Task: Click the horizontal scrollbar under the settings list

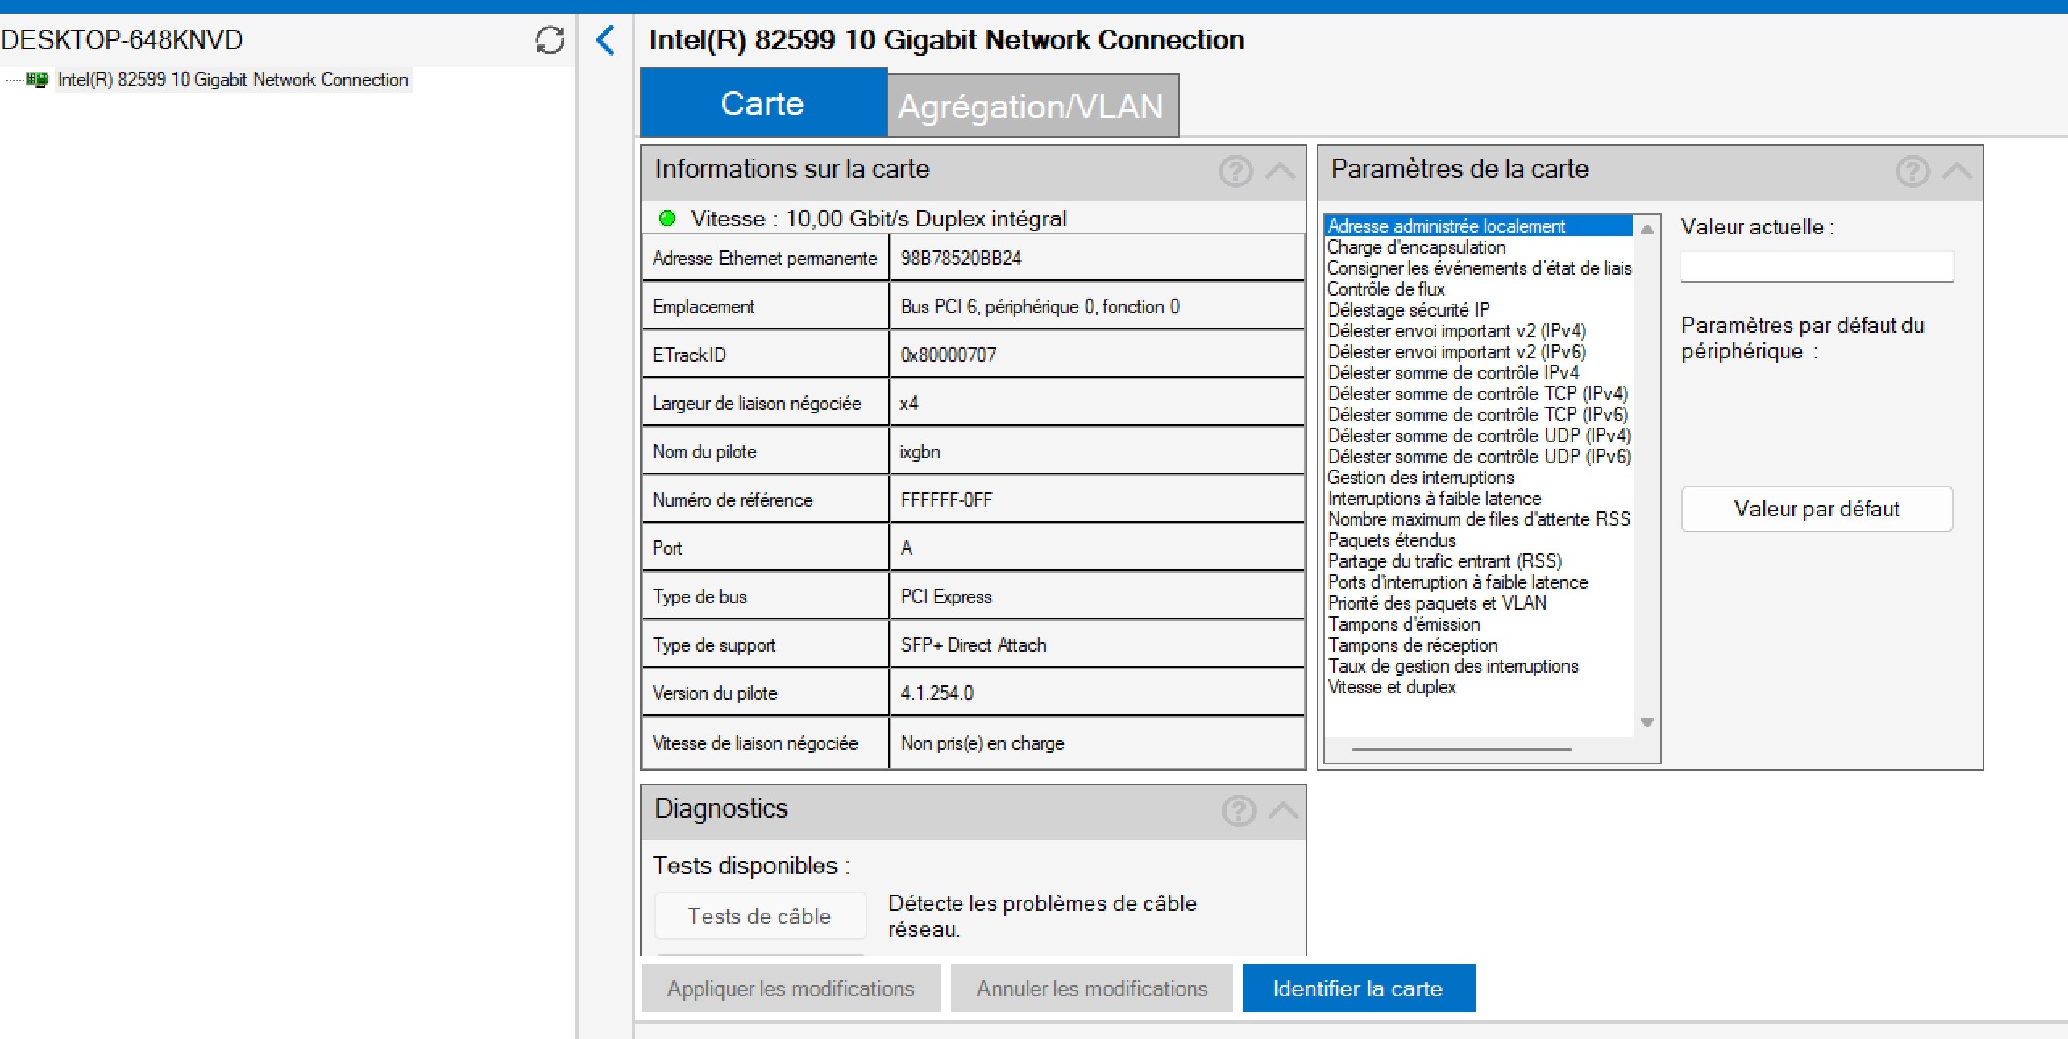Action: point(1461,750)
